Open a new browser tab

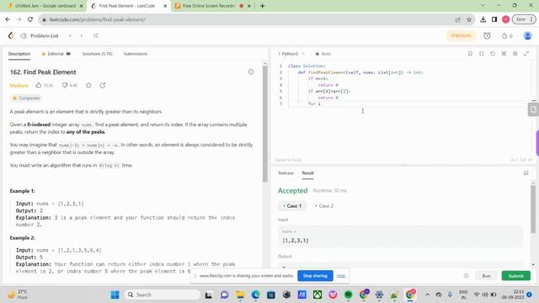point(262,6)
